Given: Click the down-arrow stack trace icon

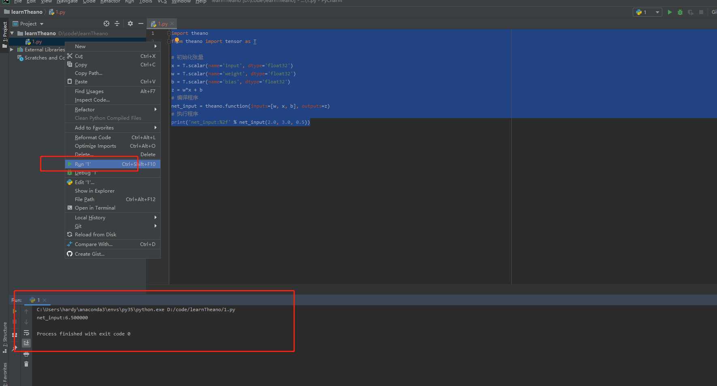Looking at the screenshot, I should tap(26, 322).
